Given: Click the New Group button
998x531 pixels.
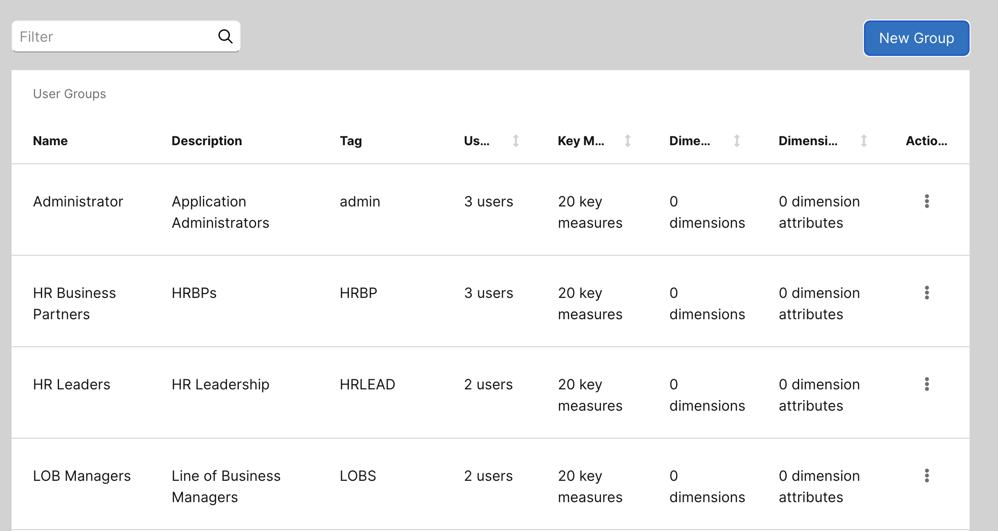Looking at the screenshot, I should point(916,38).
